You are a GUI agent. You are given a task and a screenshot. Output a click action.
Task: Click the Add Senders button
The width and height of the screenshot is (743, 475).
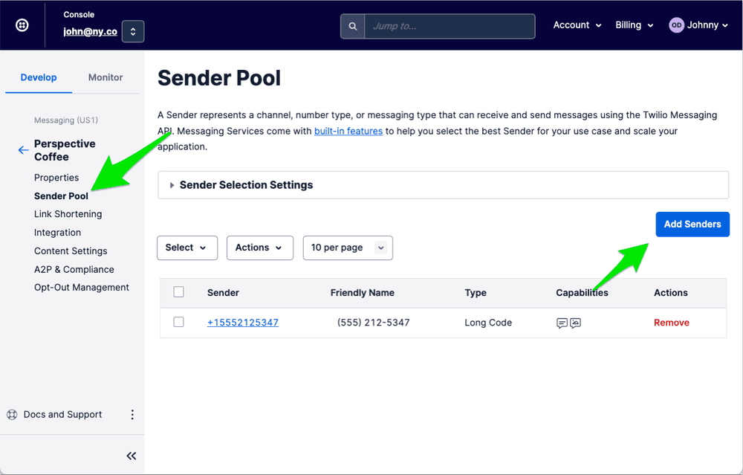(692, 224)
